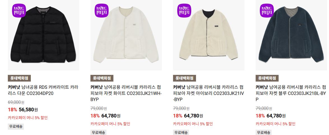This screenshot has height=135, width=329.
Task: Click 롯데백화점 tag under ivory jacket
Action: click(x=185, y=78)
